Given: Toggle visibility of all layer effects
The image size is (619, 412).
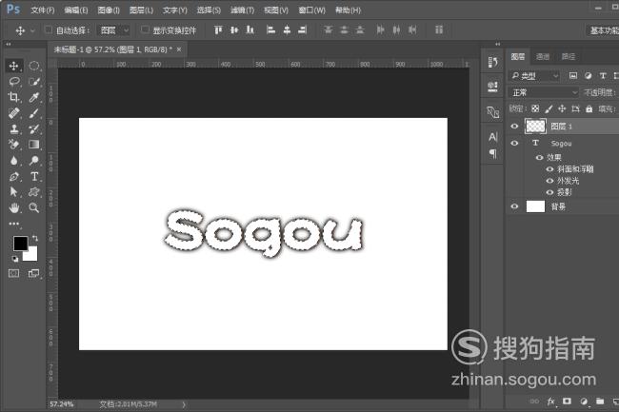Looking at the screenshot, I should tap(539, 157).
